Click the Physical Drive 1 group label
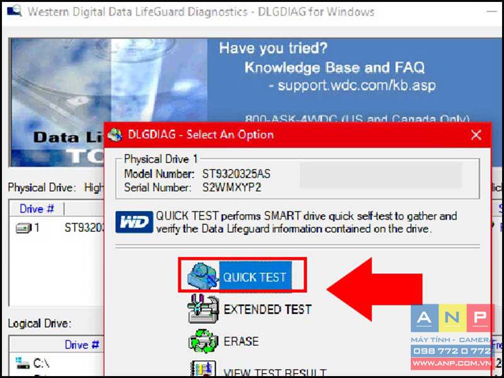504x378 pixels. click(x=161, y=159)
